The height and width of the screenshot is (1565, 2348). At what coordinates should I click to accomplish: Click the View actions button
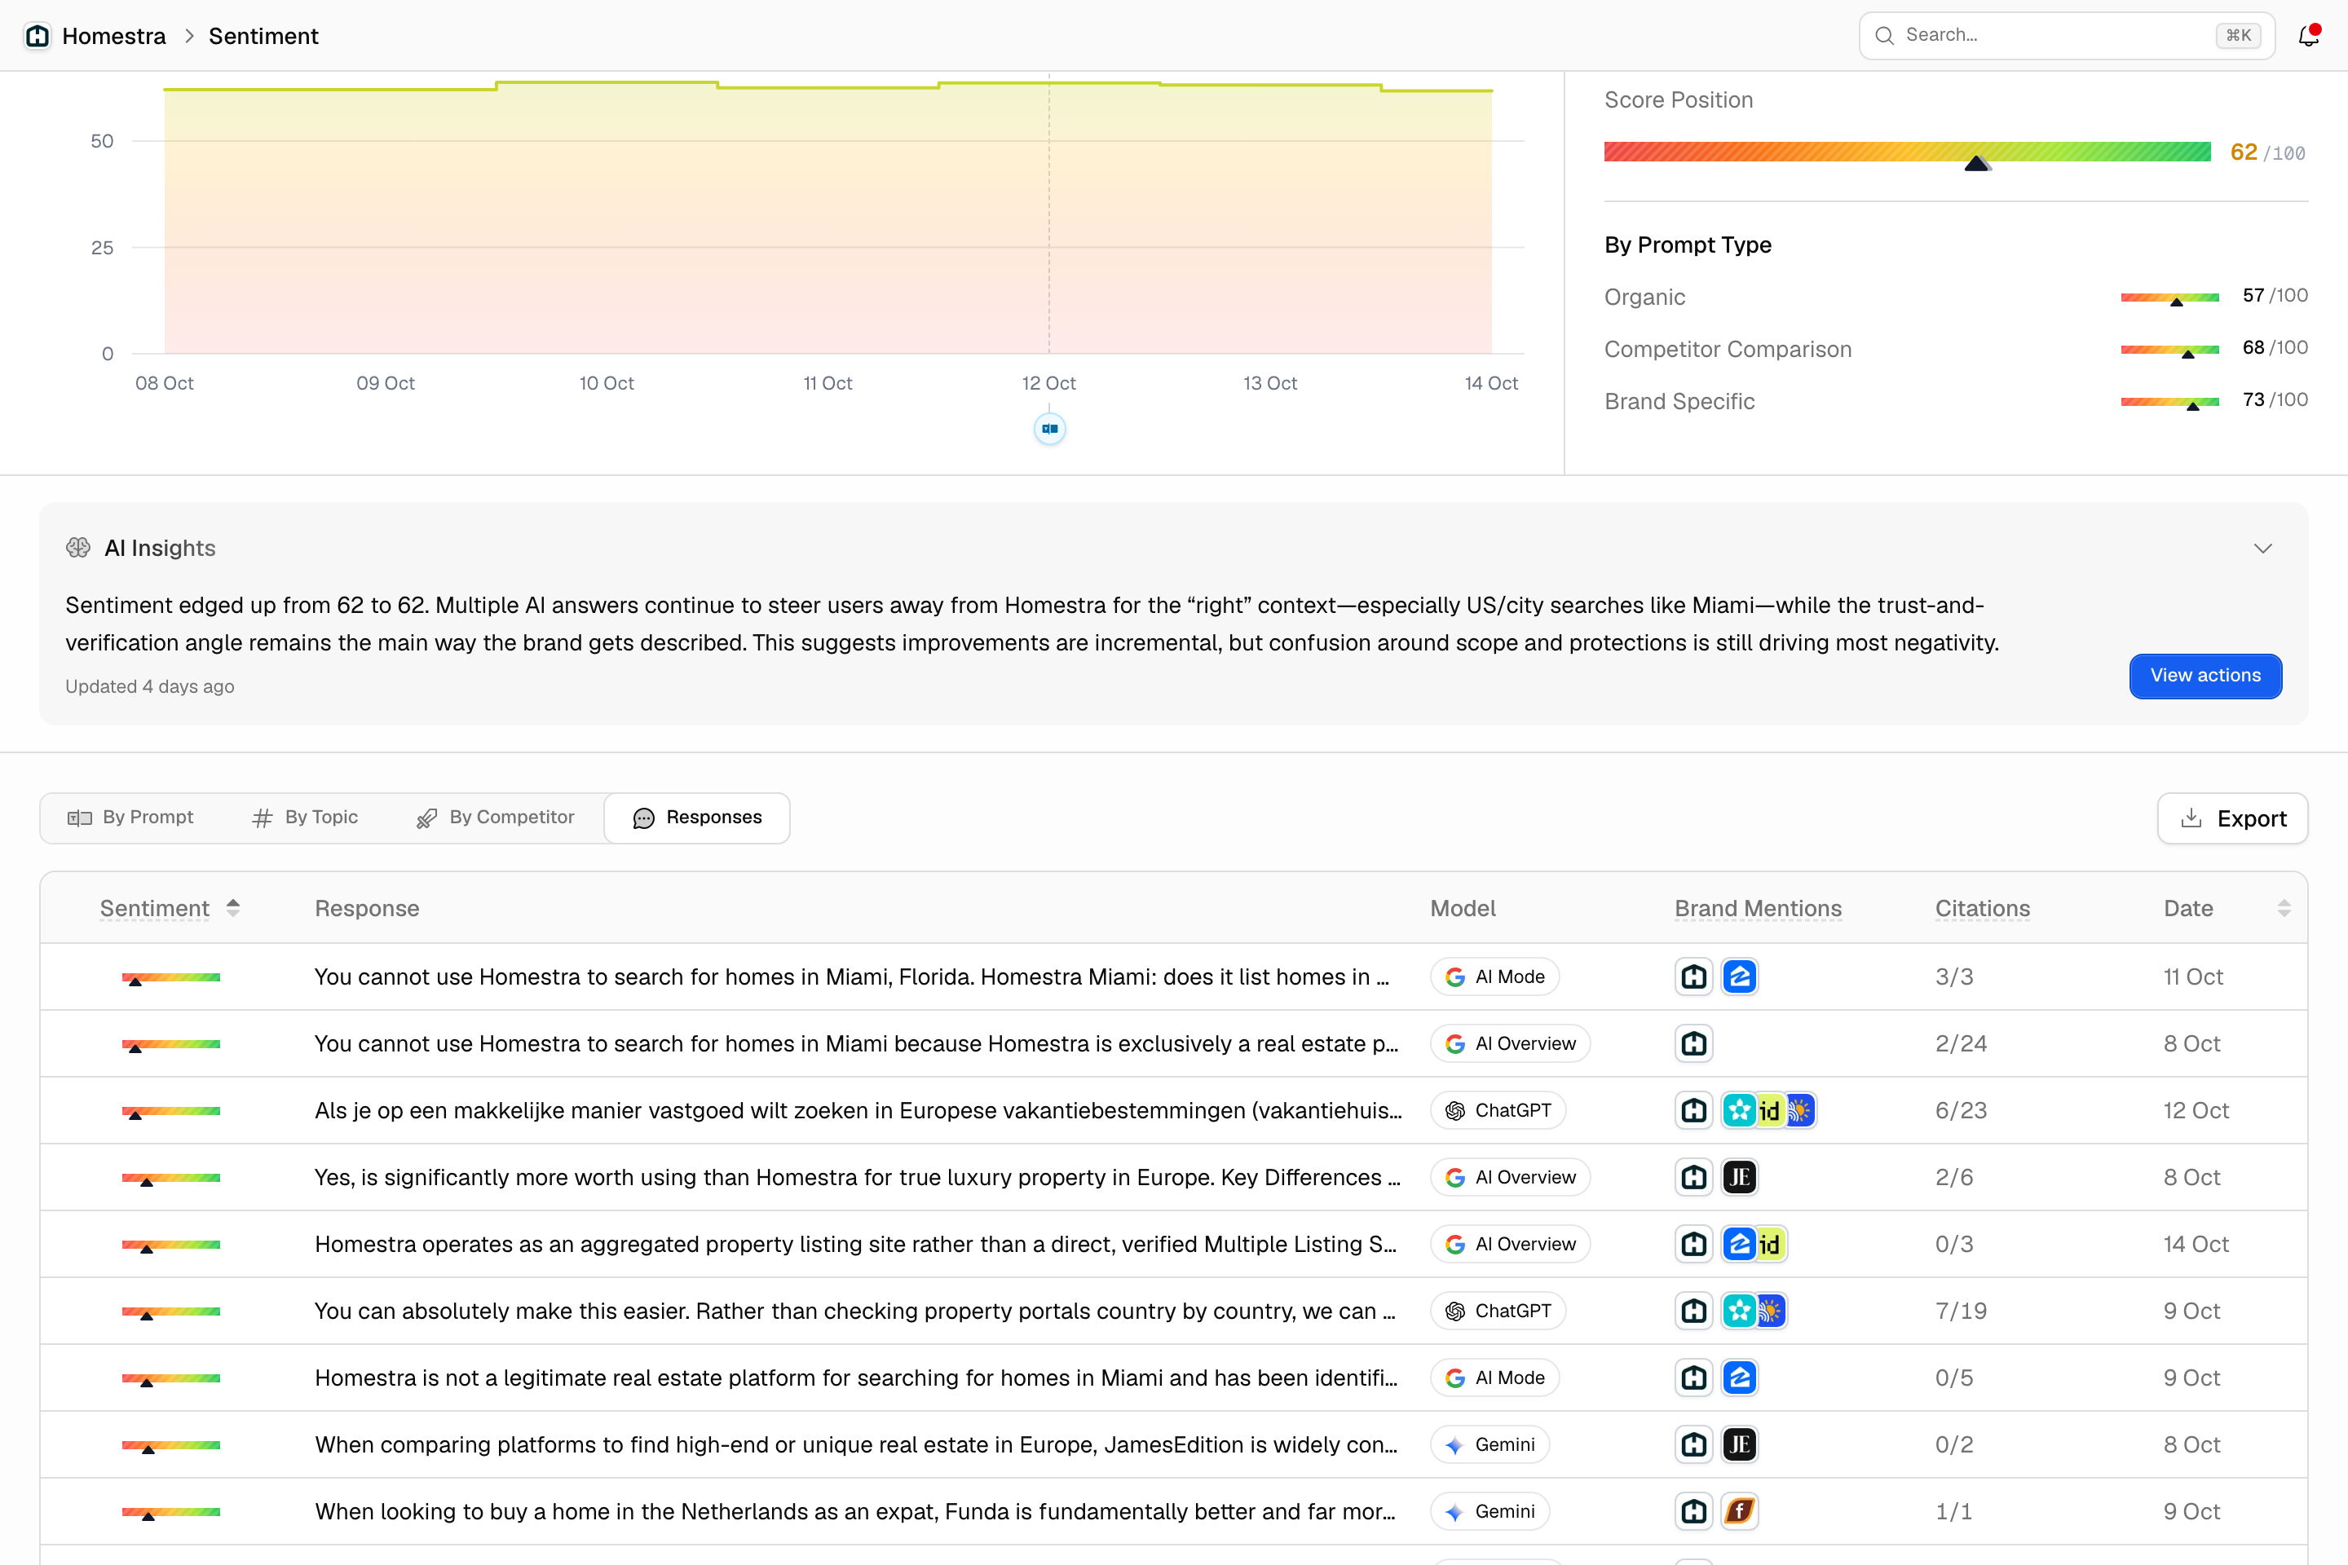click(2205, 676)
